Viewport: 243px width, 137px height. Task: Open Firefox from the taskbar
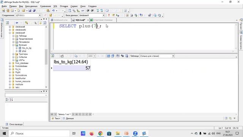(92, 134)
